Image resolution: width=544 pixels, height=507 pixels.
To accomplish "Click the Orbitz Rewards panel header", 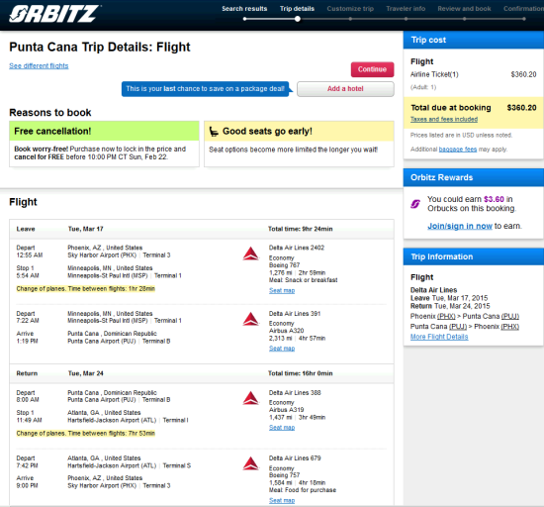I will click(x=474, y=177).
